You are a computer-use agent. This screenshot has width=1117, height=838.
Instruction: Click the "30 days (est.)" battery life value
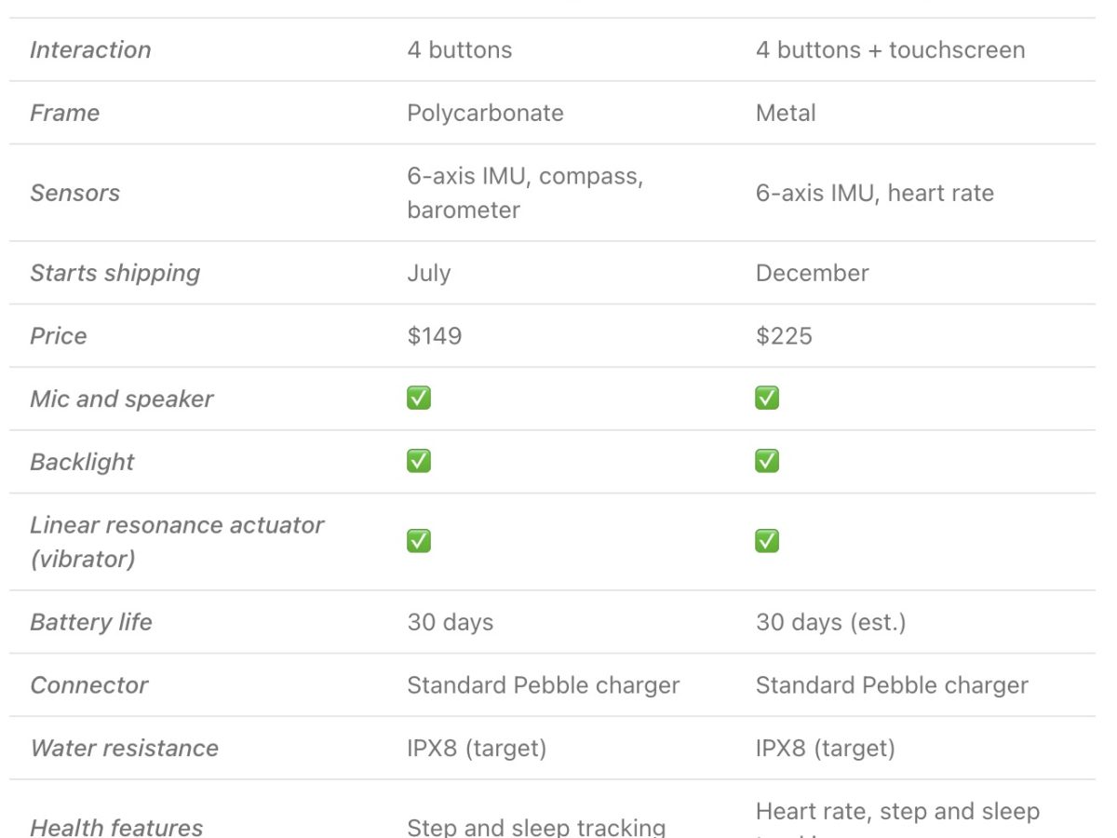[x=830, y=623]
